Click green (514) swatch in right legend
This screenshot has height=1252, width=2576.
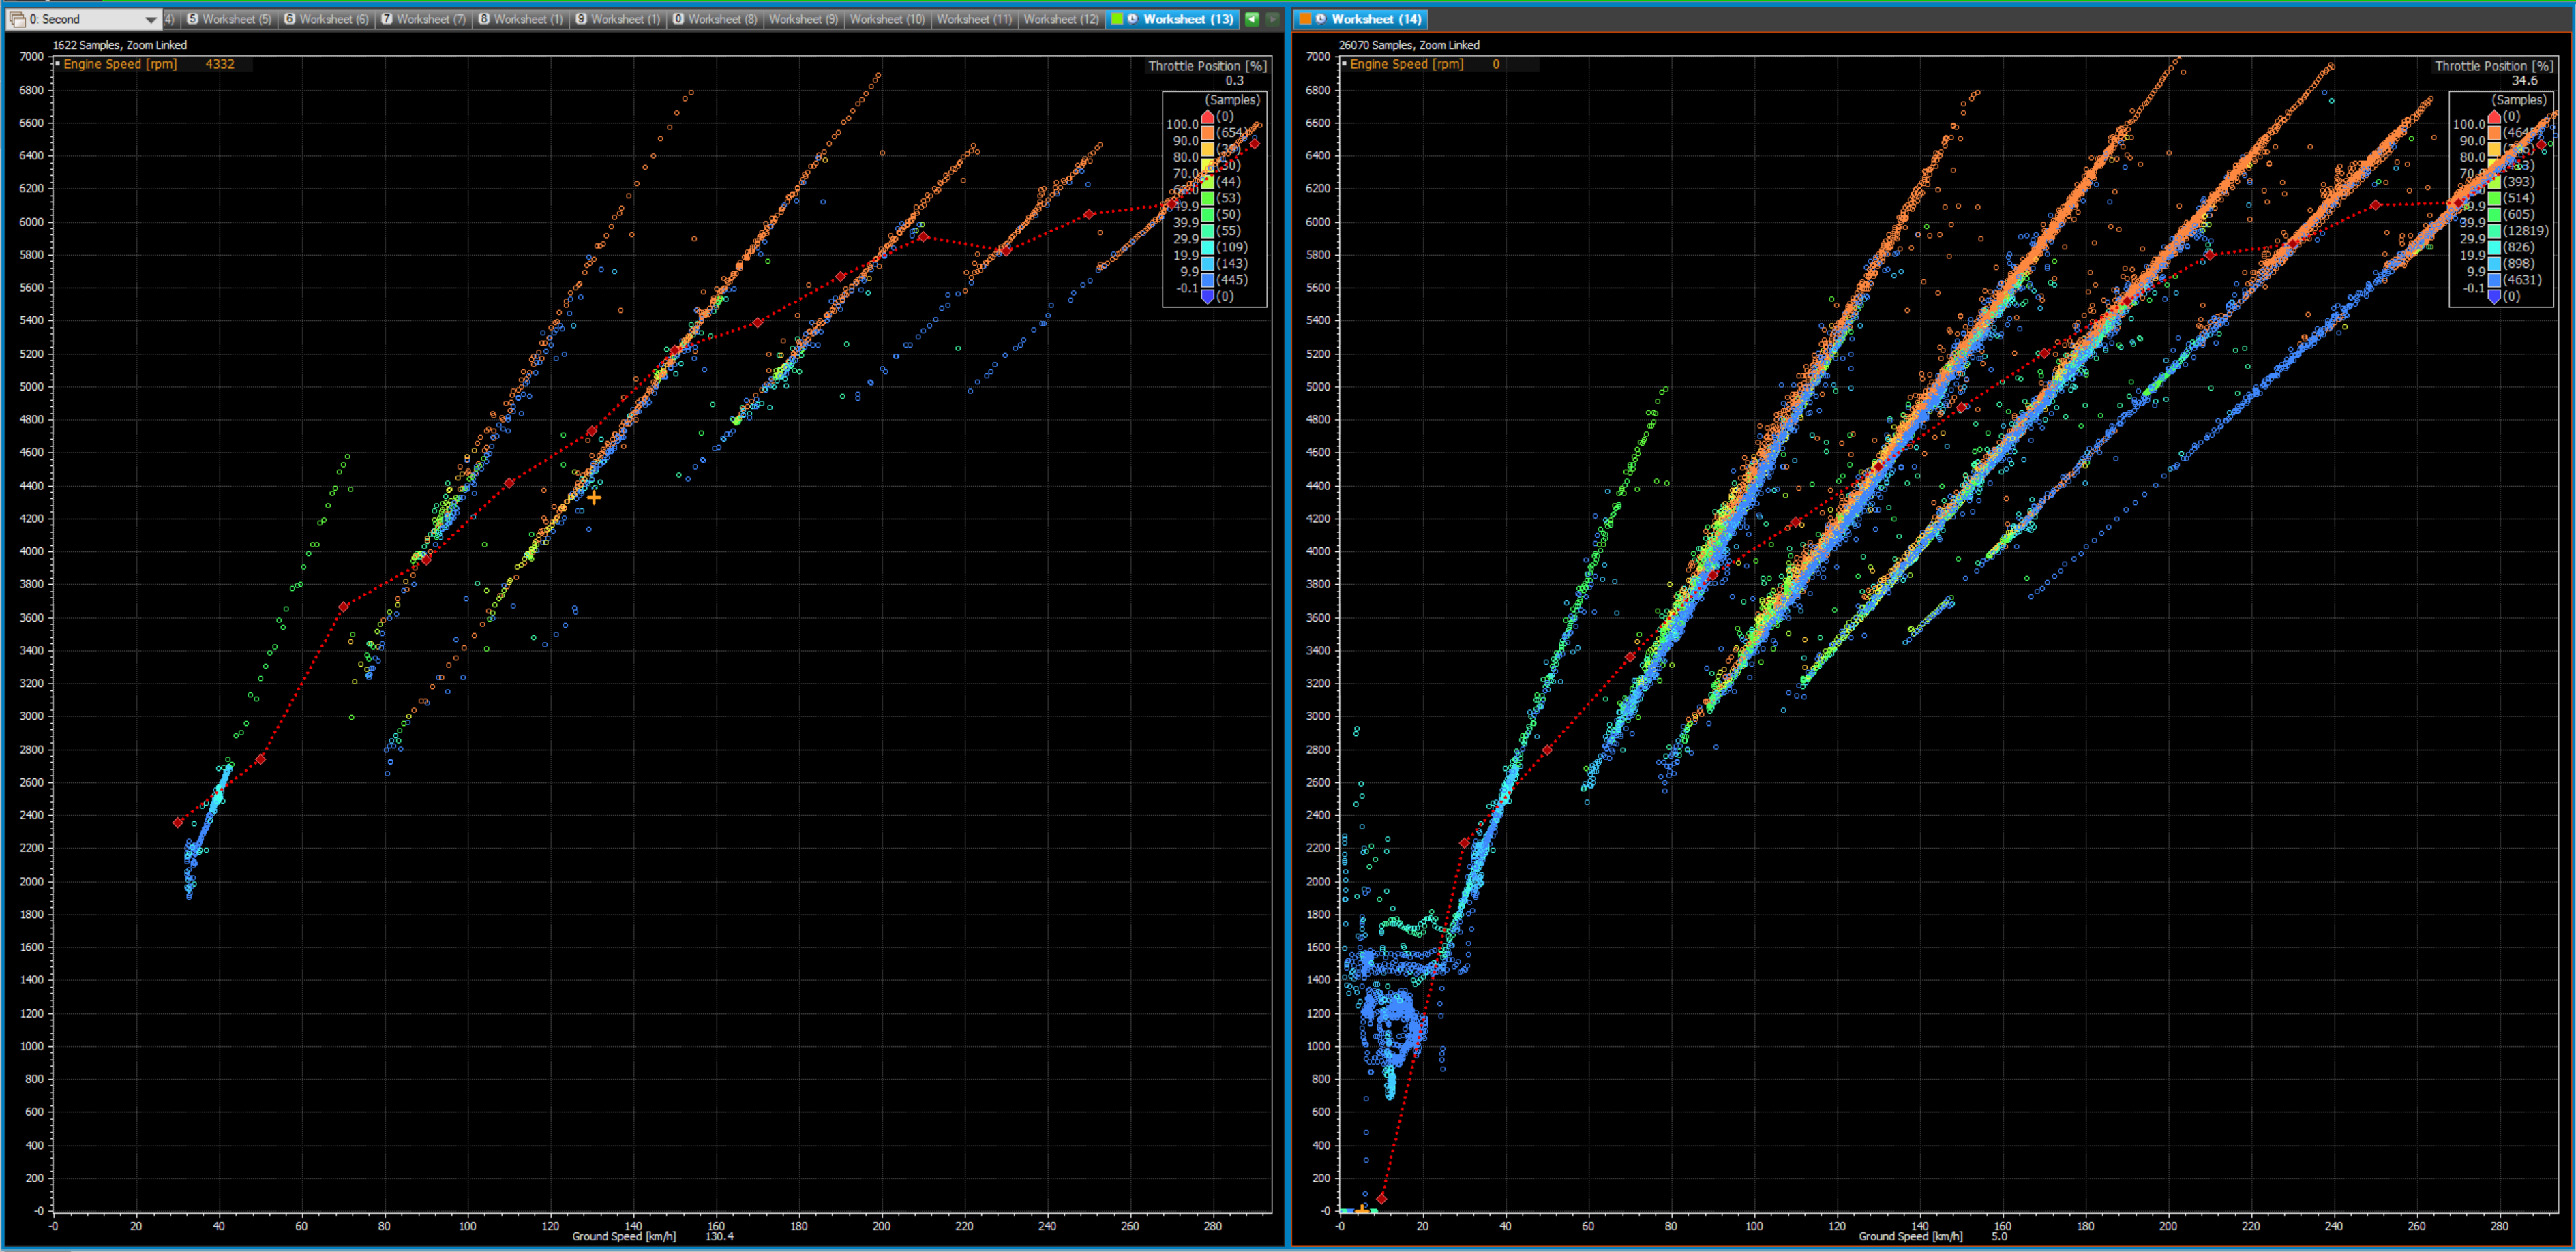2494,198
